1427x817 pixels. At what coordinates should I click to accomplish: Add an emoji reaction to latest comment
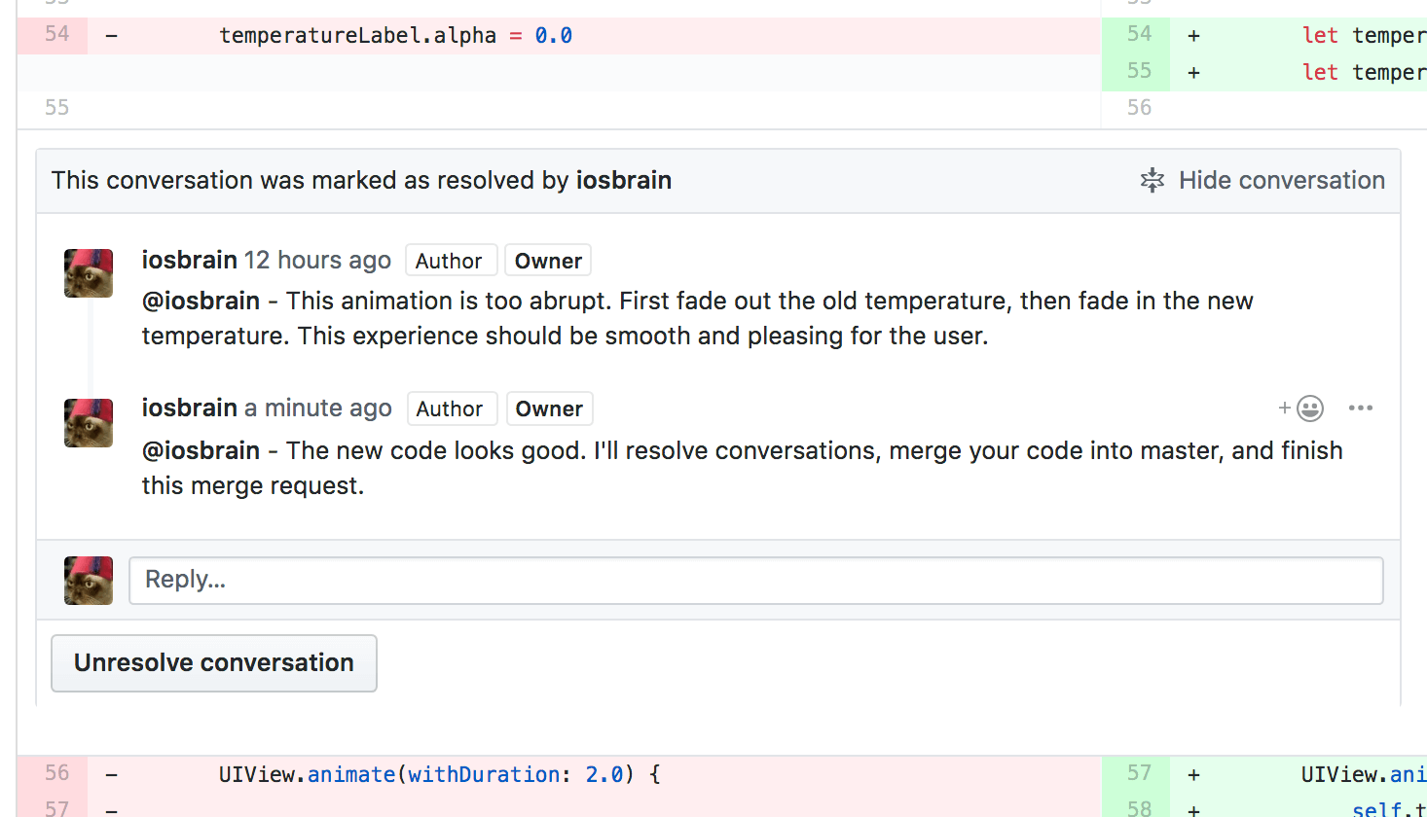pyautogui.click(x=1301, y=408)
